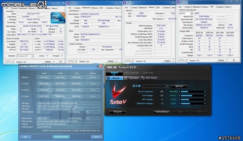Click OK in the CPU tab window

point(60,62)
